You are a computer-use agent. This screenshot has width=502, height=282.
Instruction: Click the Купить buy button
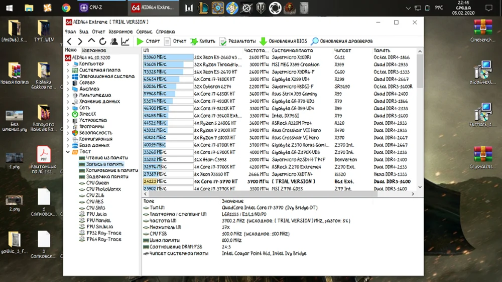(x=203, y=41)
